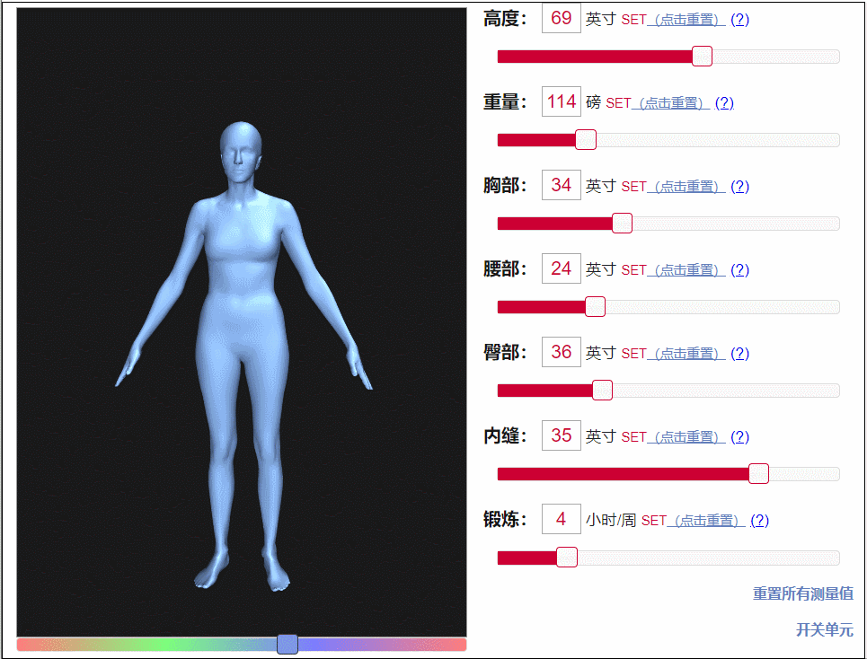Select the waist input showing 24
Viewport: 867px width, 659px height.
[x=561, y=268]
